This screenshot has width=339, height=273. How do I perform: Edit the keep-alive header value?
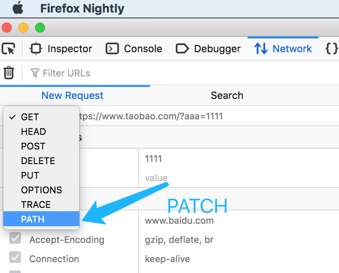pyautogui.click(x=167, y=259)
